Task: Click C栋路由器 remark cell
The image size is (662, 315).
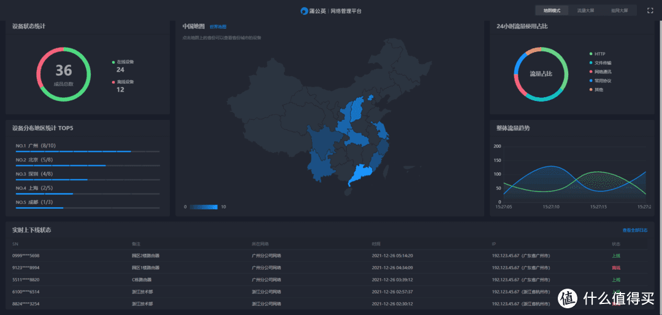Action: (x=143, y=279)
